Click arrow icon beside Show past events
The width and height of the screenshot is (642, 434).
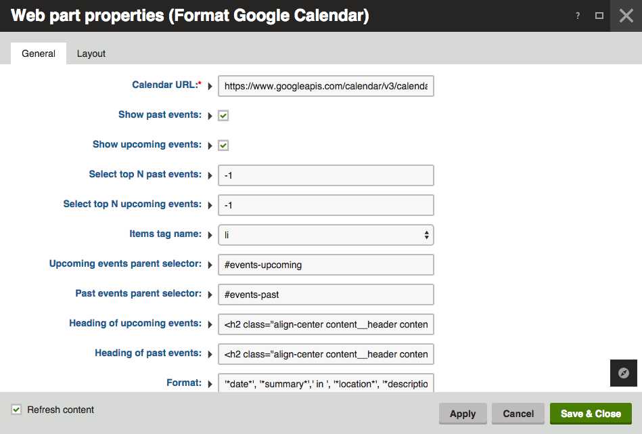tap(210, 116)
